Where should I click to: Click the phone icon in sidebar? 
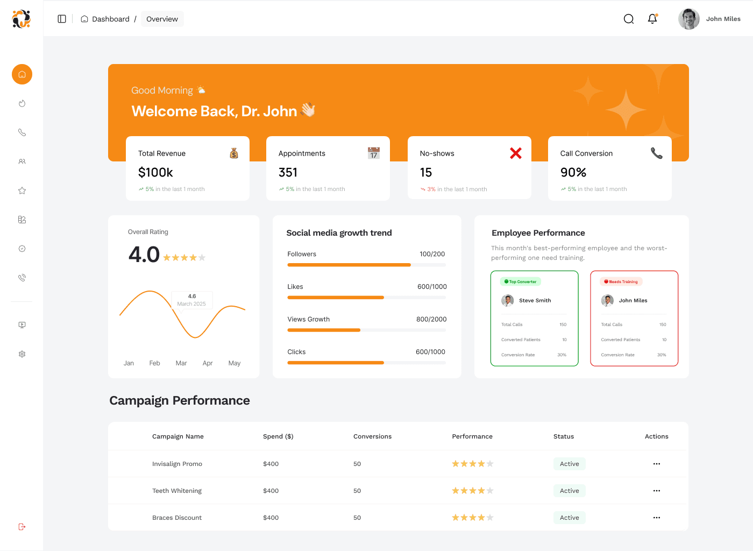22,132
